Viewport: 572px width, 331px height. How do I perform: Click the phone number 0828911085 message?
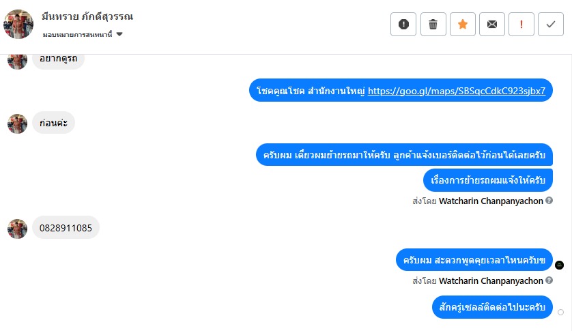66,228
